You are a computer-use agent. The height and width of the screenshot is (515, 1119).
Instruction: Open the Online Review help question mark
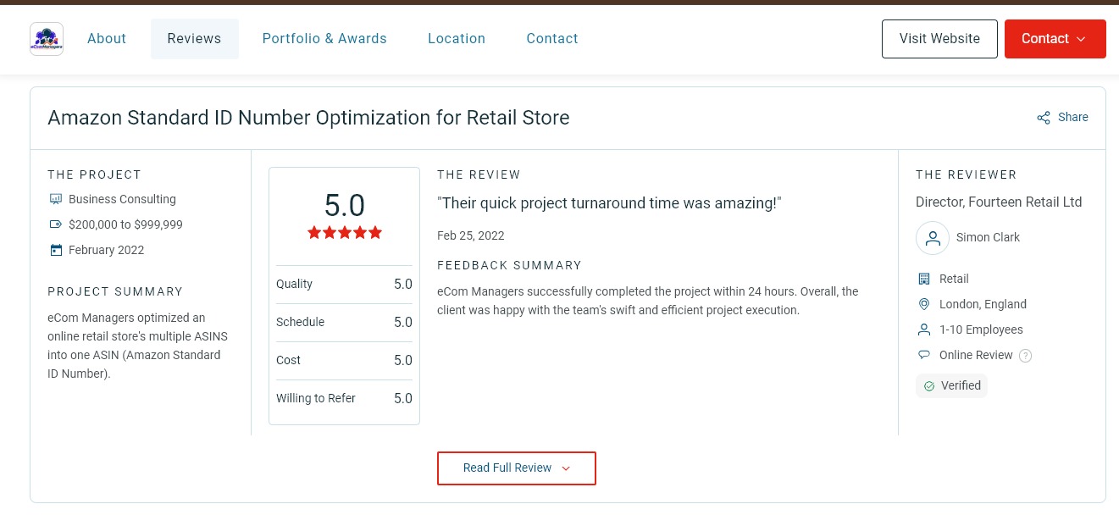point(1026,356)
